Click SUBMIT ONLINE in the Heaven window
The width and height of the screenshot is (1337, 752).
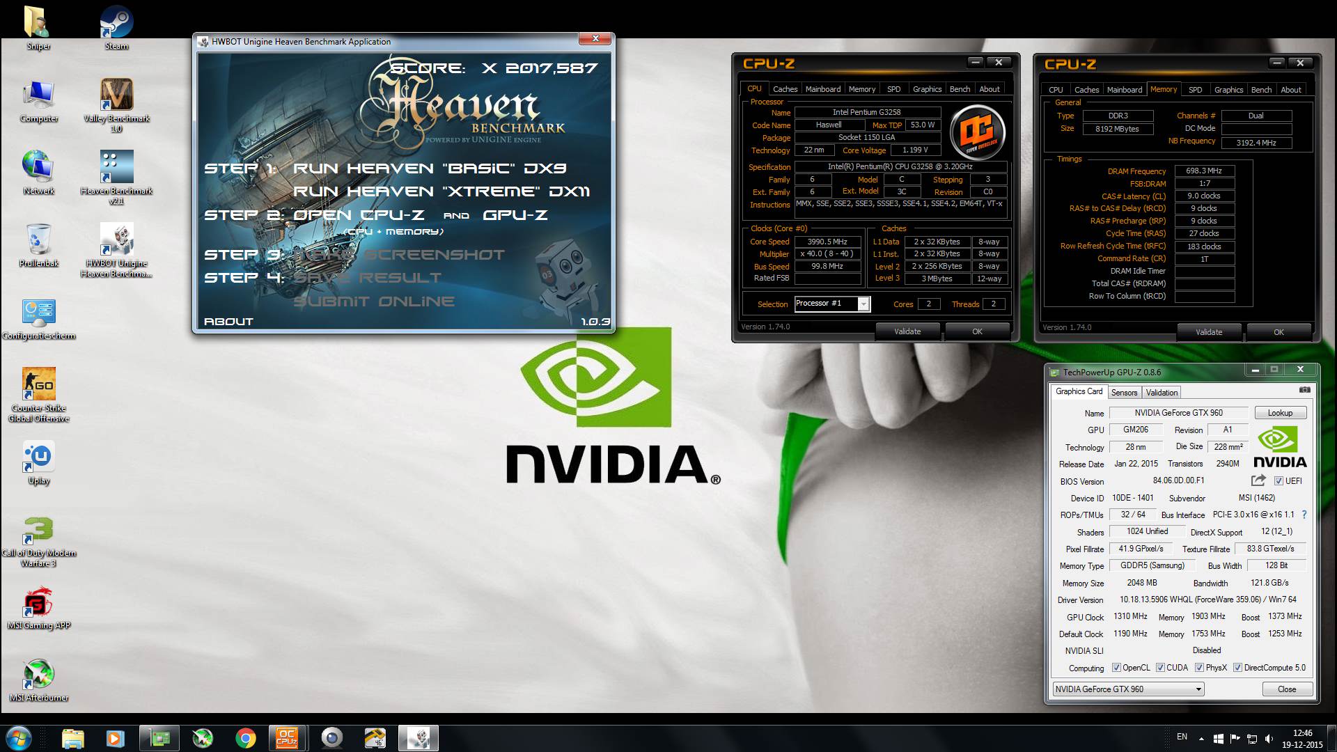(x=374, y=301)
